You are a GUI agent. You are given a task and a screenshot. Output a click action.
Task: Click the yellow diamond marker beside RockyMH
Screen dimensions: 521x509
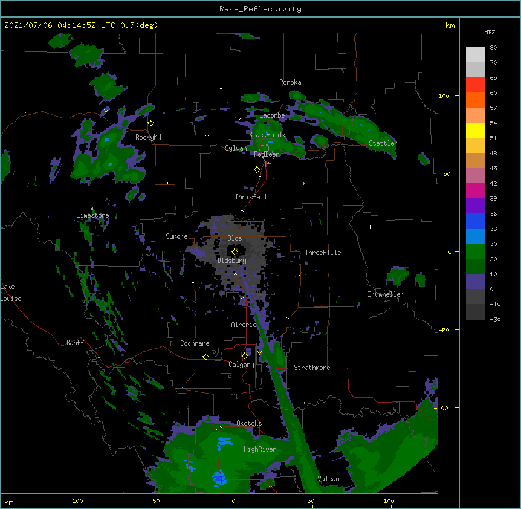(151, 123)
